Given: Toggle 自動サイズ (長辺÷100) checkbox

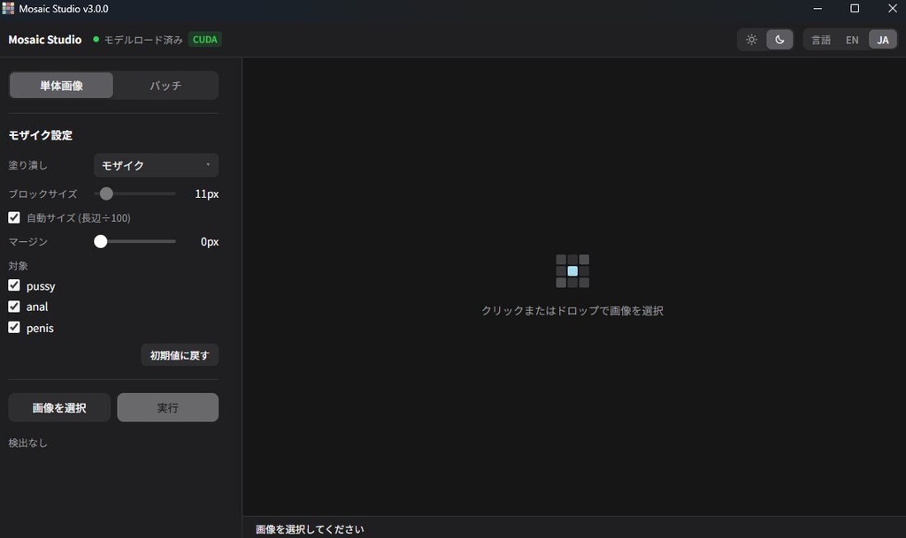Looking at the screenshot, I should 14,217.
